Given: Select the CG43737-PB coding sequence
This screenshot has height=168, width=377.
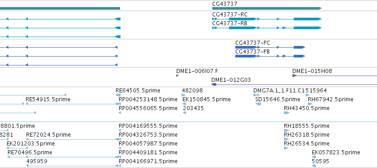Looking at the screenshot, I should [x=270, y=56].
